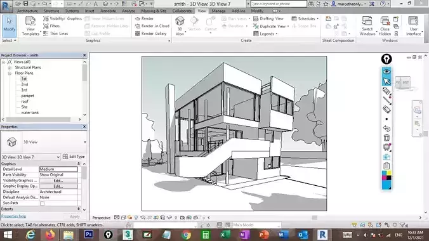Create a Drafting View

pyautogui.click(x=268, y=18)
